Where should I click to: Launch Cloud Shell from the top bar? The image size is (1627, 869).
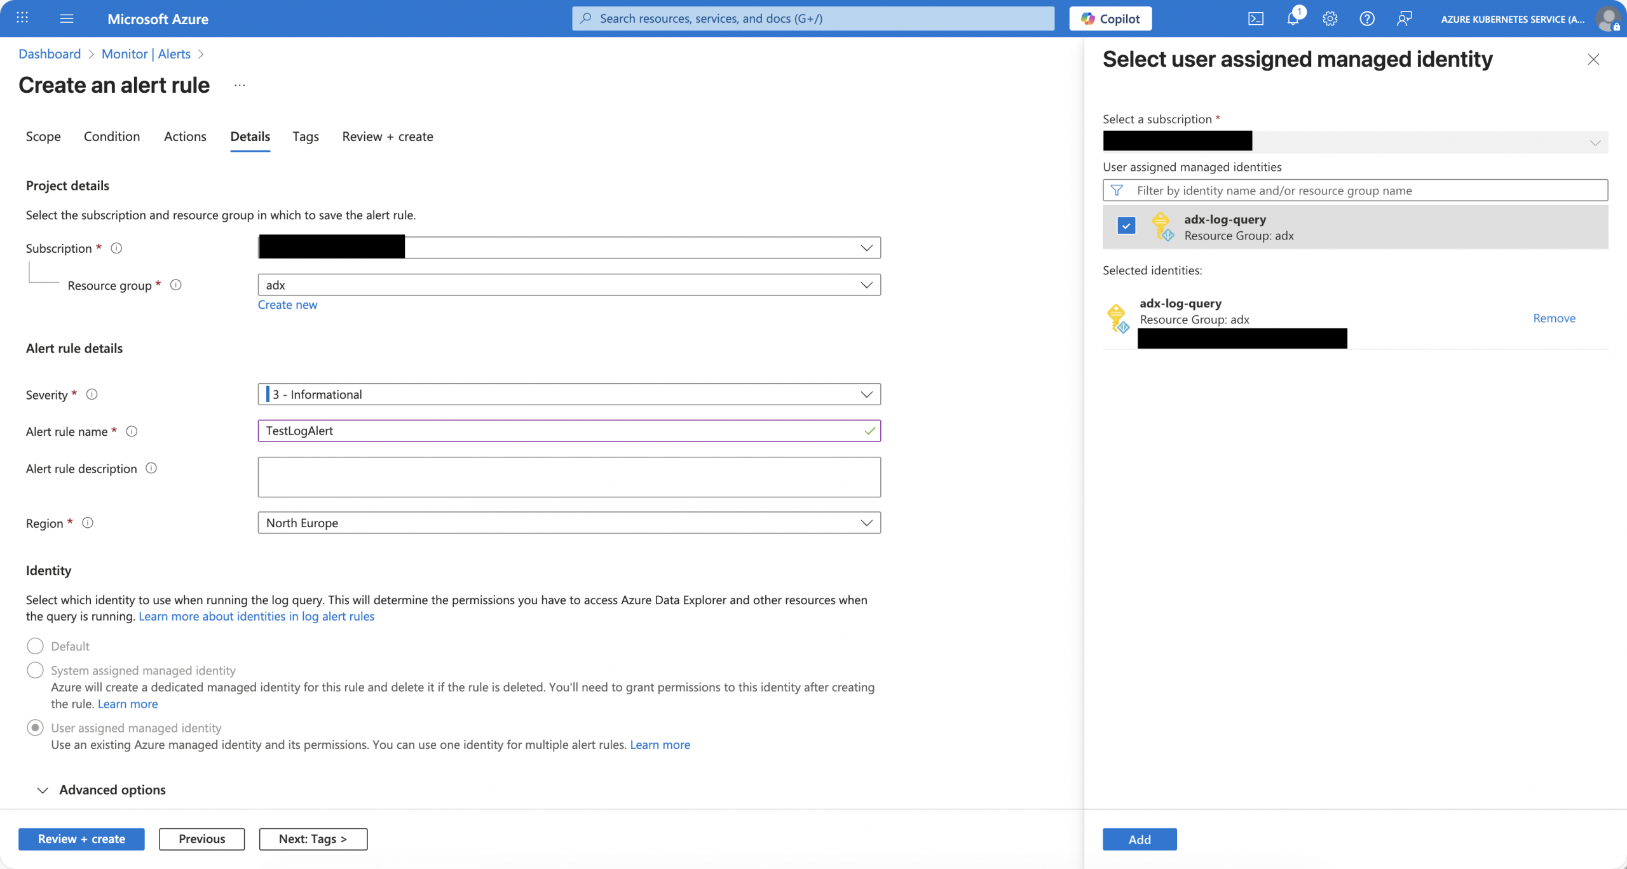pos(1255,19)
